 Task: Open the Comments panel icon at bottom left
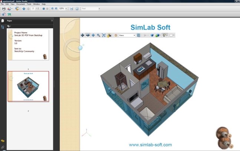point(3,141)
